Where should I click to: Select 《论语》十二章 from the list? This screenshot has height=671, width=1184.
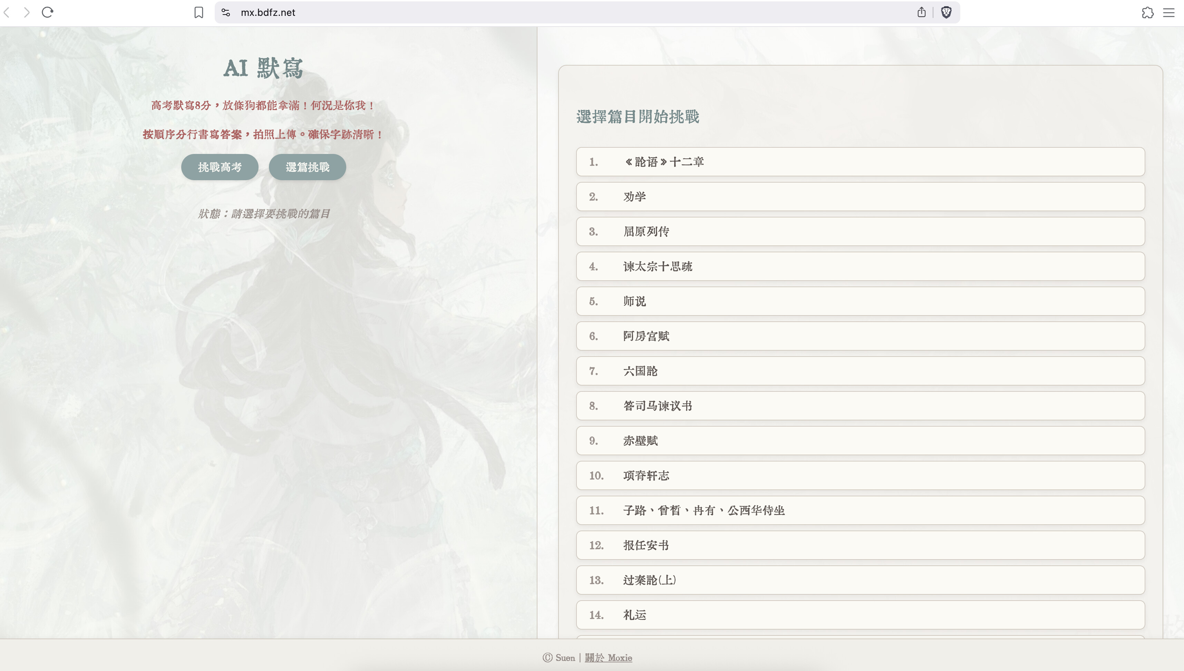(x=860, y=162)
